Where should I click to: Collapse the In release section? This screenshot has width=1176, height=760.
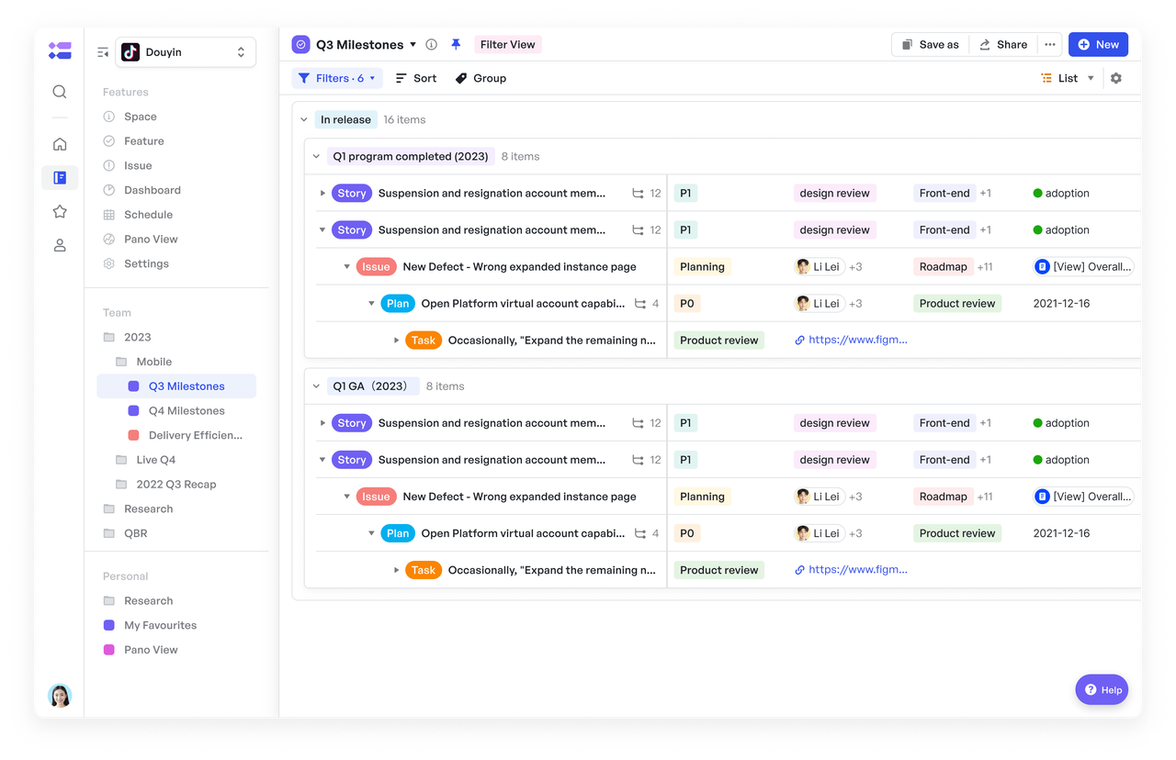click(x=304, y=119)
